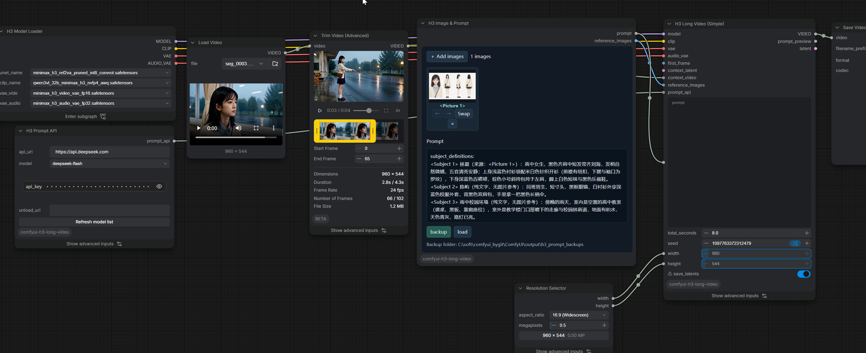Collapse the H3 Long Video (Simple) node
Viewport: 866px width, 353px height.
(669, 24)
